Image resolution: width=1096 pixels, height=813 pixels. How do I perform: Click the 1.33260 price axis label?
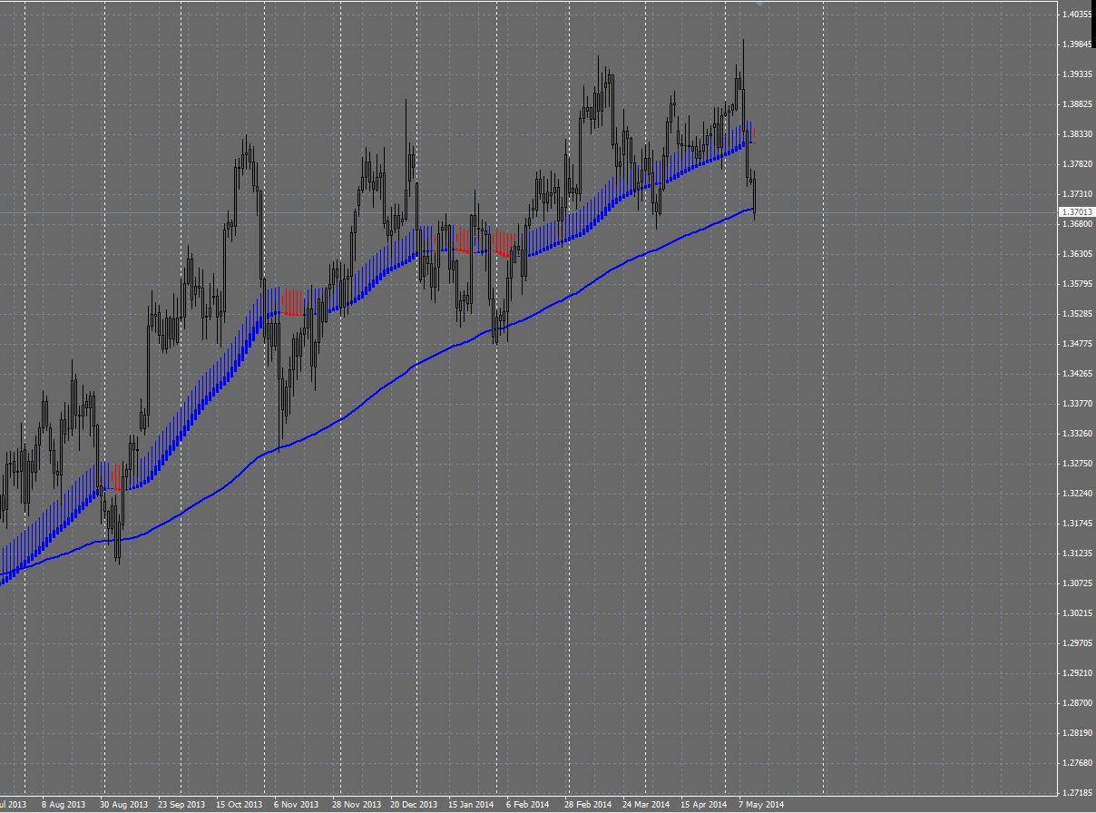coord(1078,434)
